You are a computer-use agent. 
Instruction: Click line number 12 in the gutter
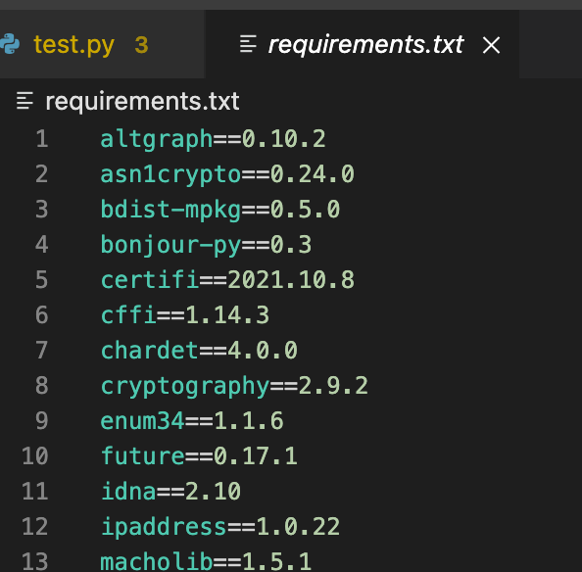click(35, 526)
